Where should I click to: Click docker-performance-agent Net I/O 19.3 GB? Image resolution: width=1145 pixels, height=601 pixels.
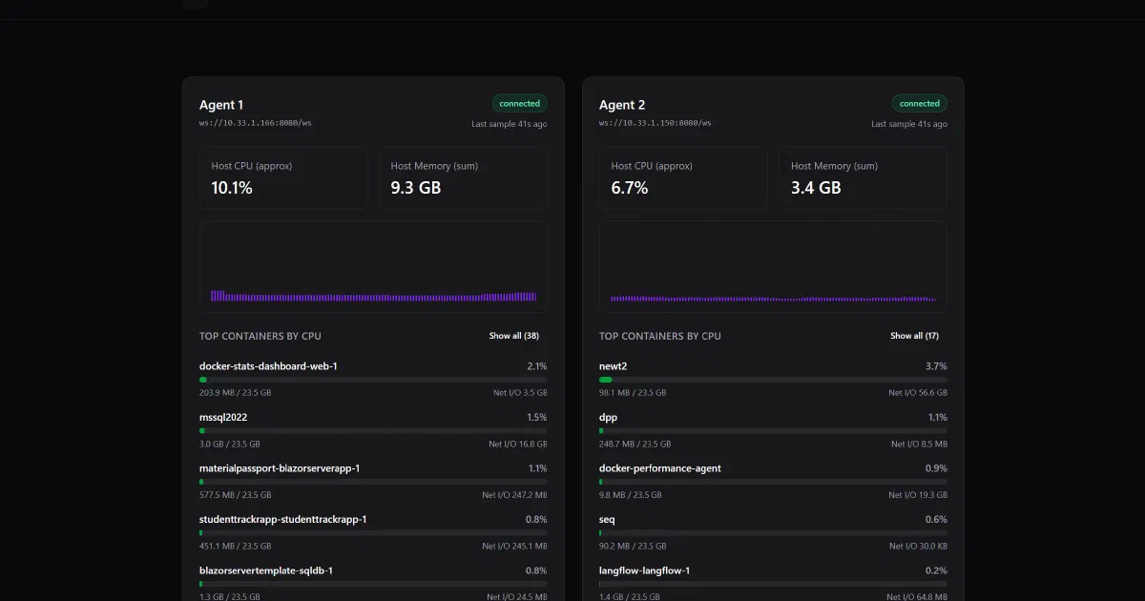(x=918, y=495)
